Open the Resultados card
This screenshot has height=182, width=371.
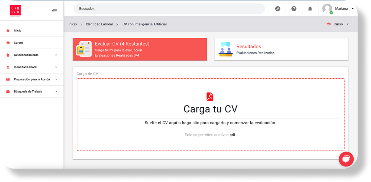pyautogui.click(x=281, y=49)
